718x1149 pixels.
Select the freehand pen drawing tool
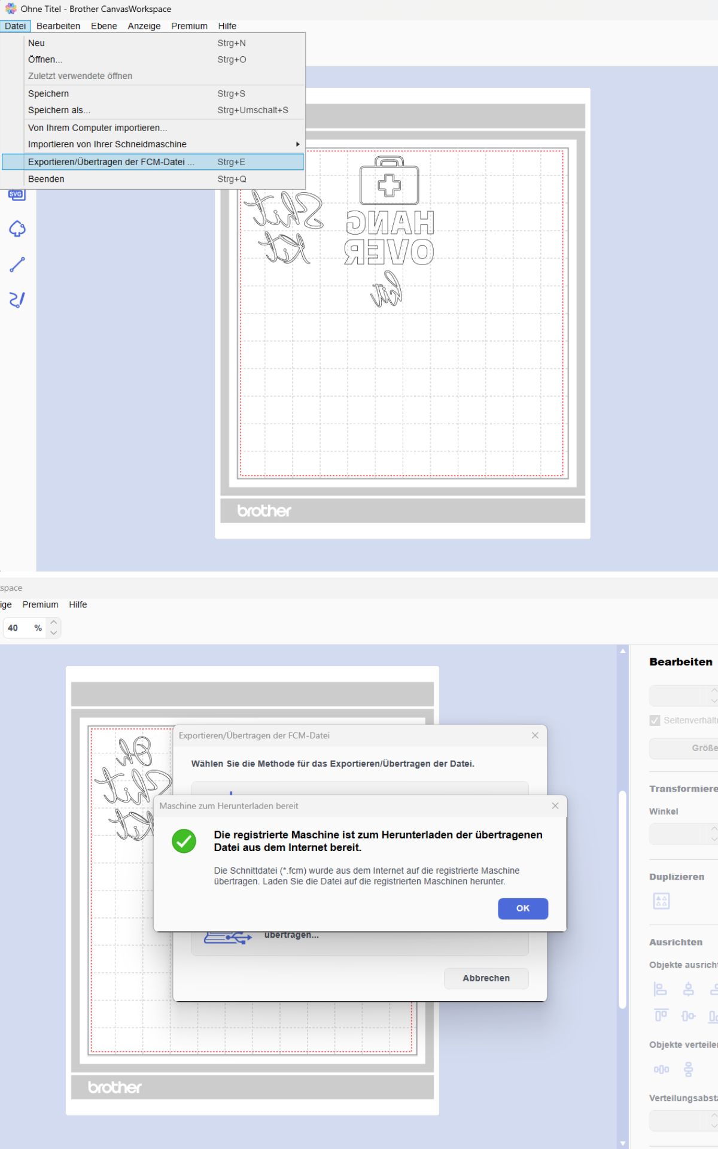click(x=17, y=300)
